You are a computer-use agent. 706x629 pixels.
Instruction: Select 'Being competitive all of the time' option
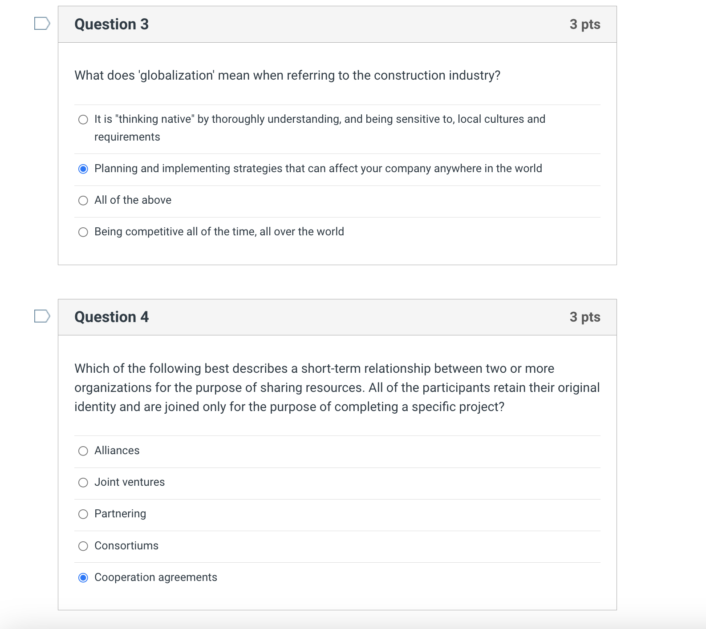pyautogui.click(x=83, y=232)
